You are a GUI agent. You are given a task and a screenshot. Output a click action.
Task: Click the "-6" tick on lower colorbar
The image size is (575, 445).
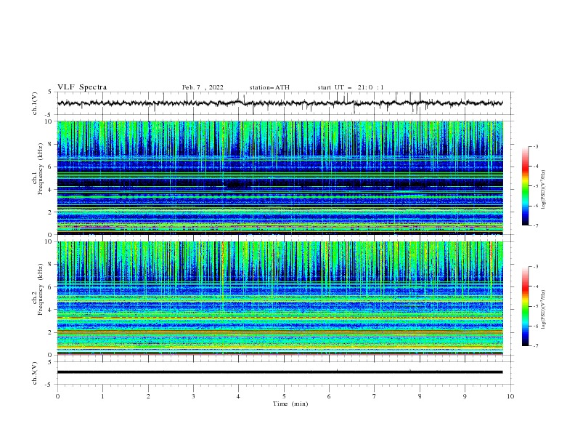(535, 326)
